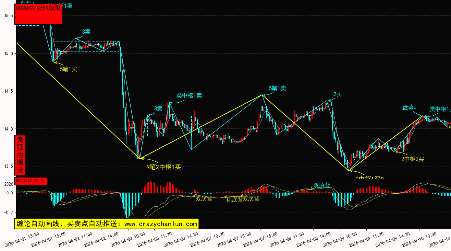Click the 13.5 price axis tick

(8, 166)
